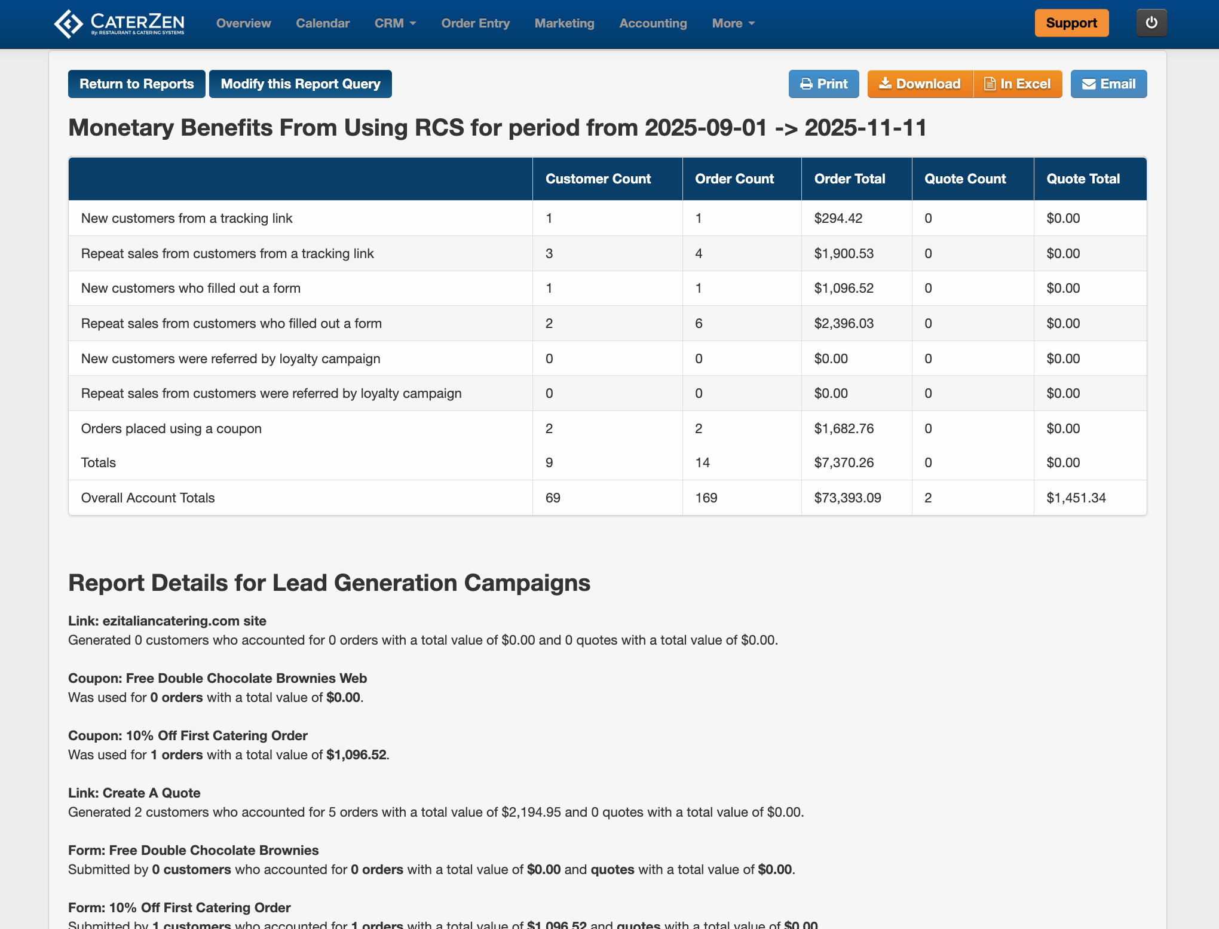
Task: Navigate to Marketing section
Action: 564,23
